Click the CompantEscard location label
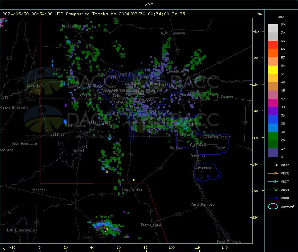 (x=218, y=137)
